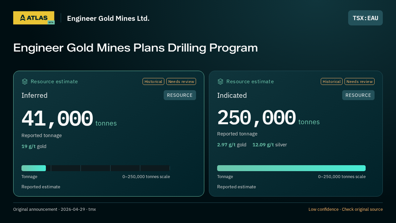The height and width of the screenshot is (223, 396).
Task: Click the 19 g/t gold grade
Action: (34, 146)
